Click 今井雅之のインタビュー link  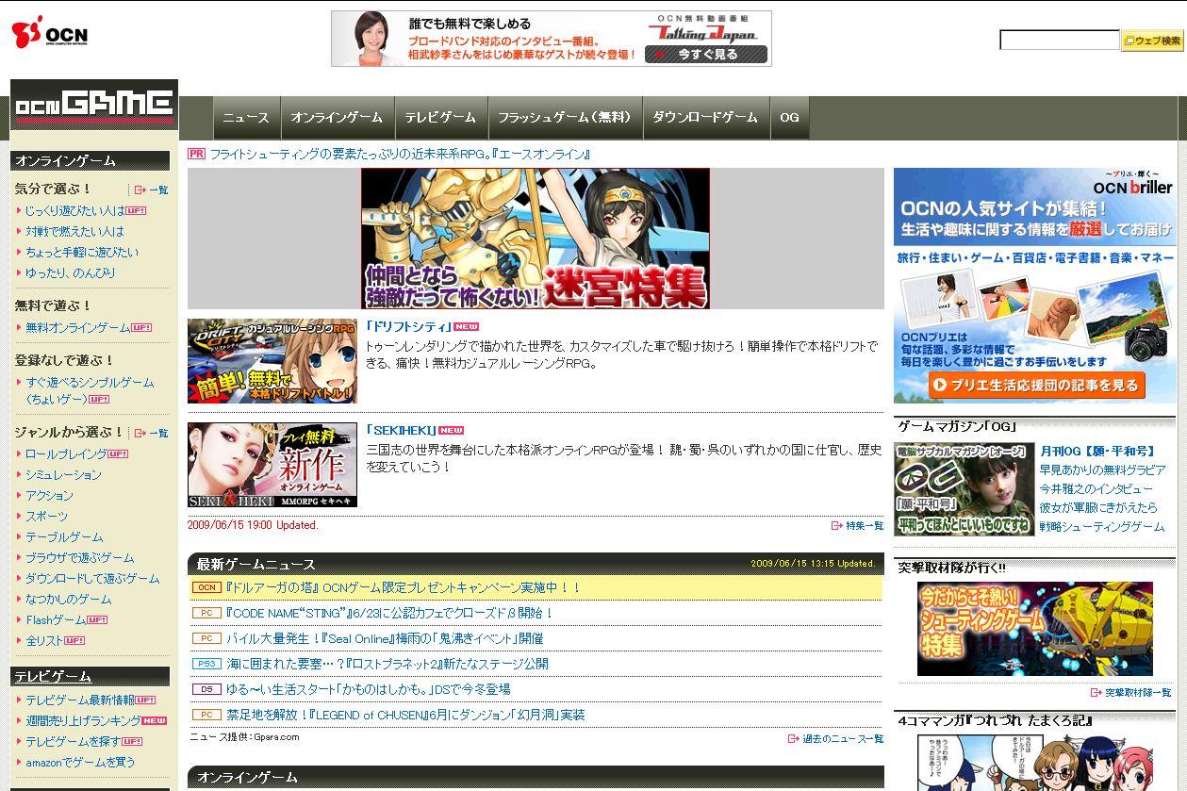point(1096,488)
